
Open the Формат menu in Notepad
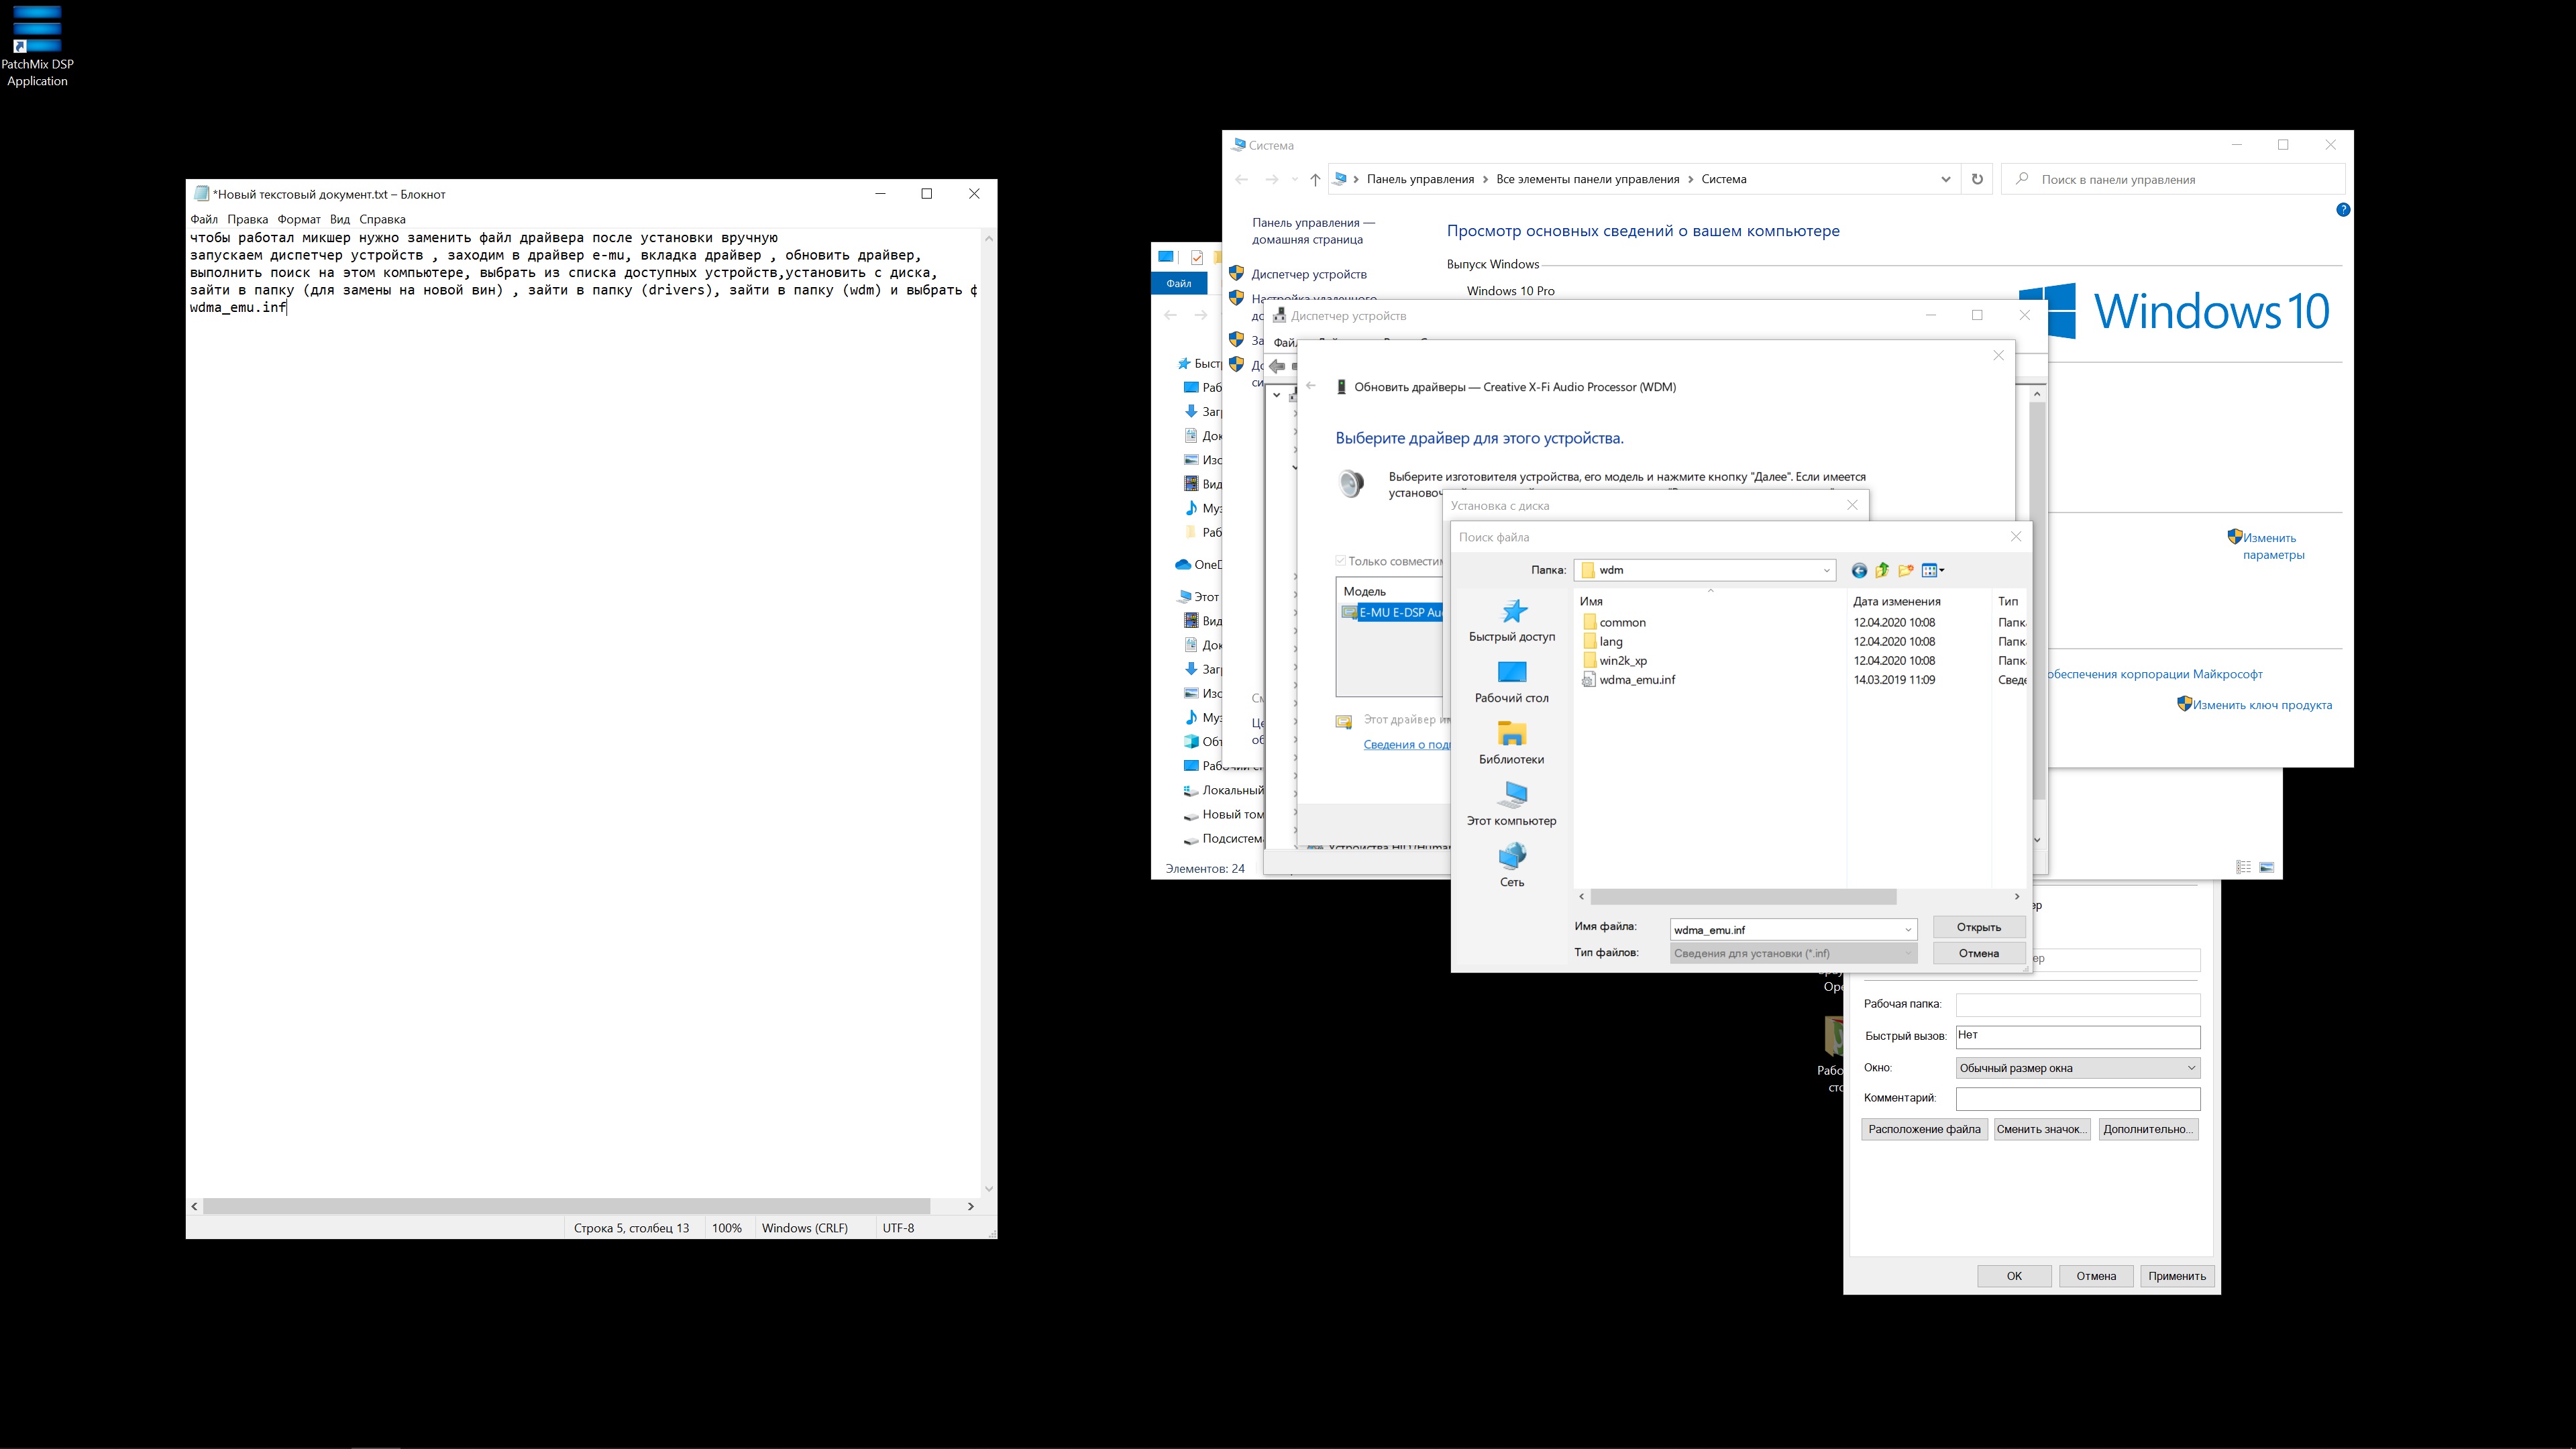(299, 219)
